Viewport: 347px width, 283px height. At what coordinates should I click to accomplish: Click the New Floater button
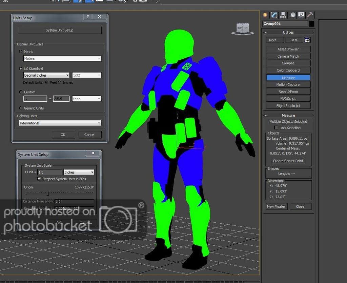tap(276, 206)
